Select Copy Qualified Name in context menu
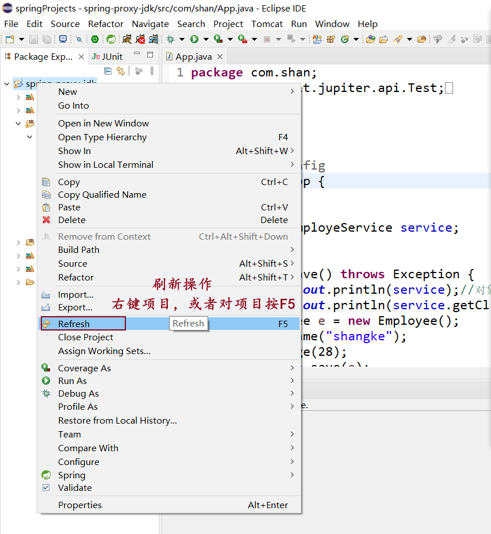Viewport: 491px width, 534px height. coord(170,194)
